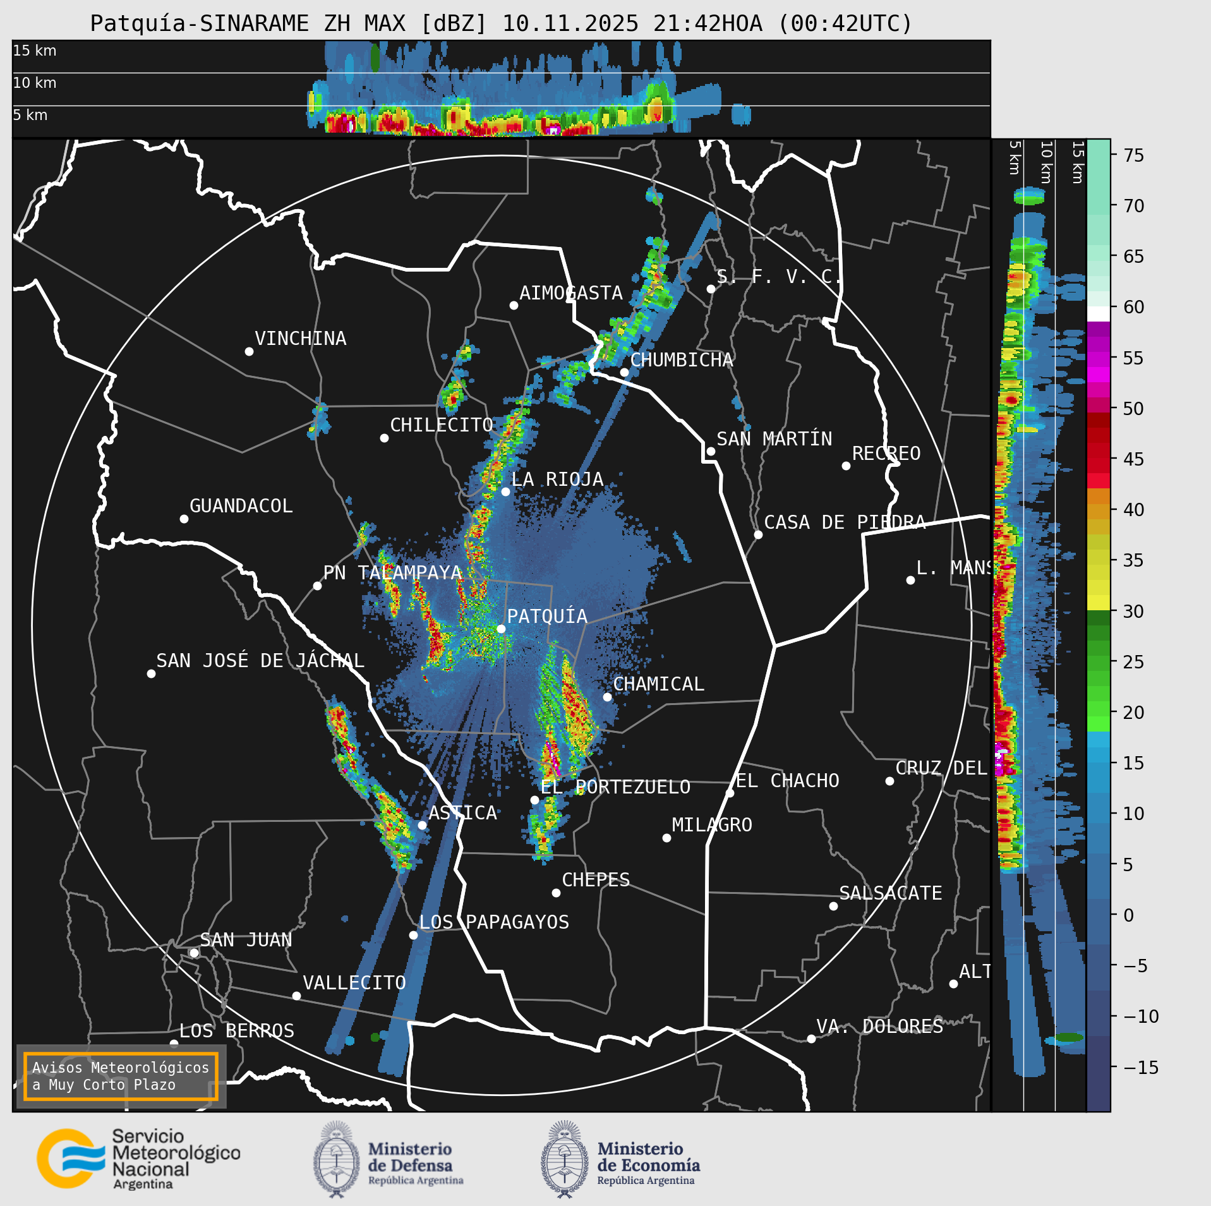
Task: Click the 5 km label in top cross-section
Action: pos(30,115)
